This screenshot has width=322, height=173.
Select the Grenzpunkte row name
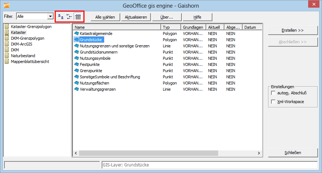[x=91, y=70]
